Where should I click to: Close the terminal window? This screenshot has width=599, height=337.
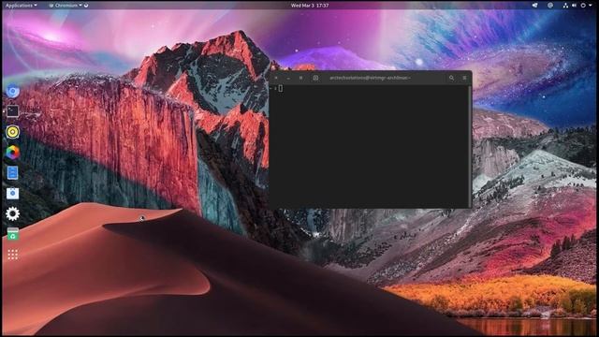point(276,78)
